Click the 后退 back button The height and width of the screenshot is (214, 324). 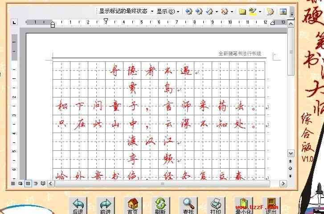pos(78,206)
